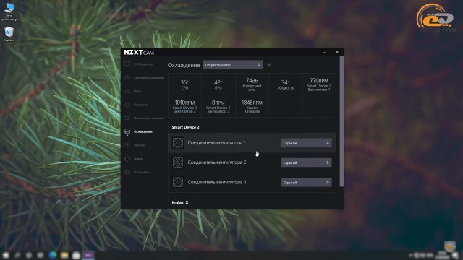Open the Питание power section icon
This screenshot has height=260, width=463.
(127, 145)
